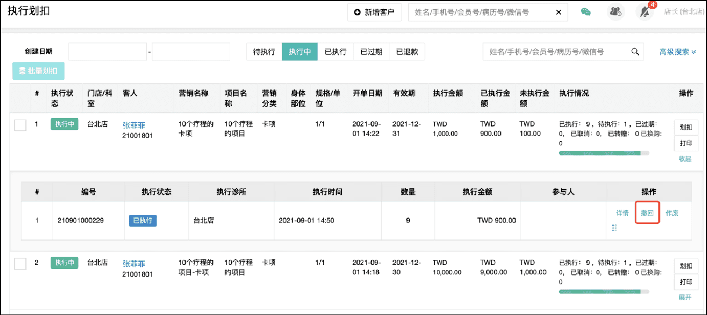
Task: Click the 撤回 withdraw link
Action: click(647, 213)
